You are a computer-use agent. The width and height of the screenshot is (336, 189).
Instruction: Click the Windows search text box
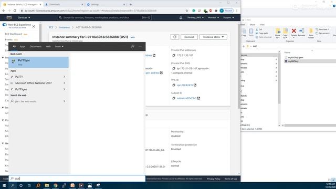tap(77, 178)
